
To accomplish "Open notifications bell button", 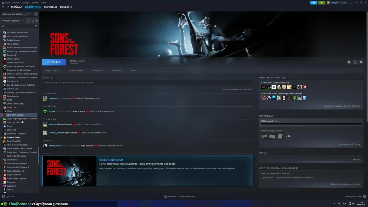I will (322, 3).
